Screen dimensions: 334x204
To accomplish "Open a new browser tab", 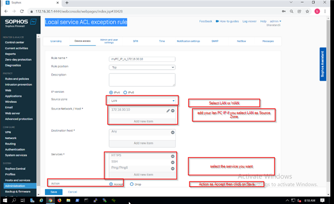I will point(67,3).
